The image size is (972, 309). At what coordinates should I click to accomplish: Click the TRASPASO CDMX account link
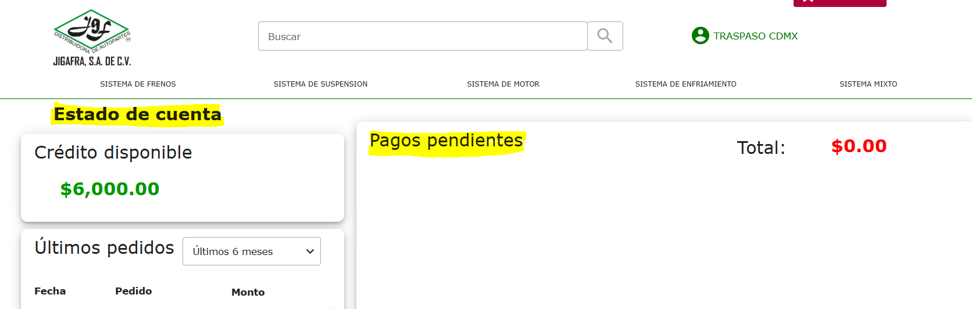tap(755, 36)
